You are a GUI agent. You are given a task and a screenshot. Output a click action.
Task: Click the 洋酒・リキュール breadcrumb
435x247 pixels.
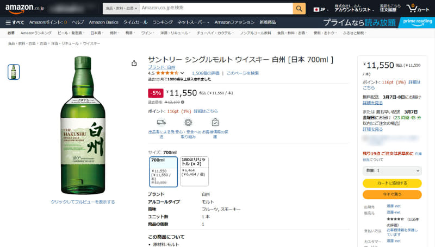(x=65, y=43)
